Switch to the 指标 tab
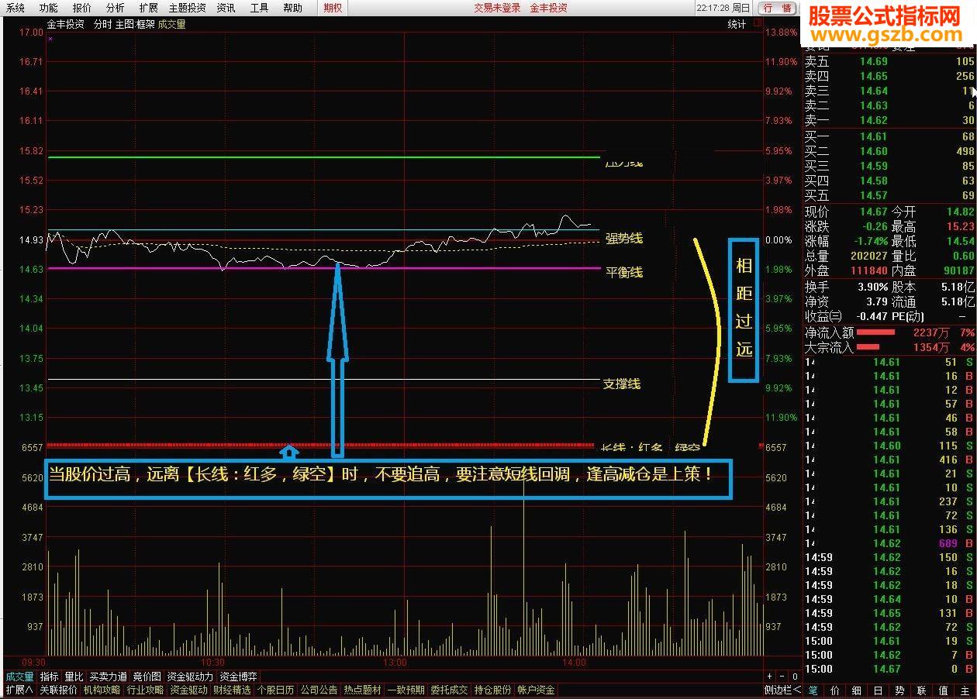Viewport: 977px width, 699px height. coord(49,677)
